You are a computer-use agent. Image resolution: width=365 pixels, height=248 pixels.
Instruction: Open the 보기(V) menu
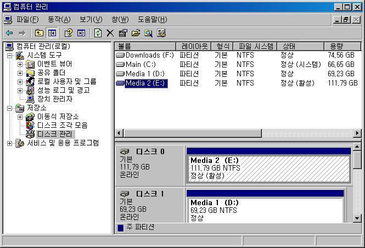(91, 20)
